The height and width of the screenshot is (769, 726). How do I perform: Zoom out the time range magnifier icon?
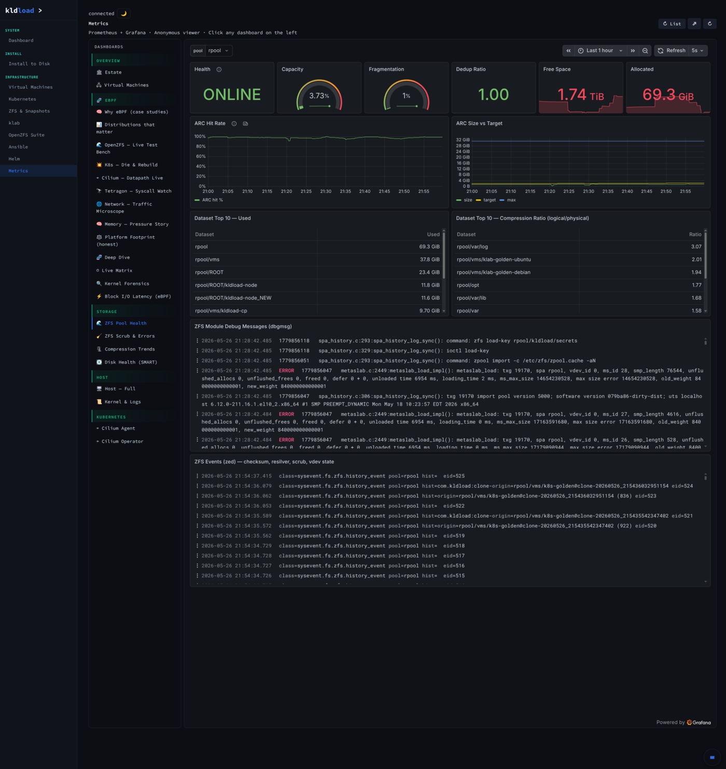click(645, 50)
